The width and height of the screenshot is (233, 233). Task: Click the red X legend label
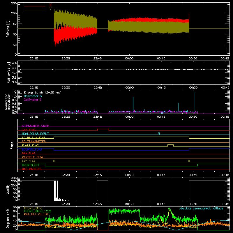[50, 5]
